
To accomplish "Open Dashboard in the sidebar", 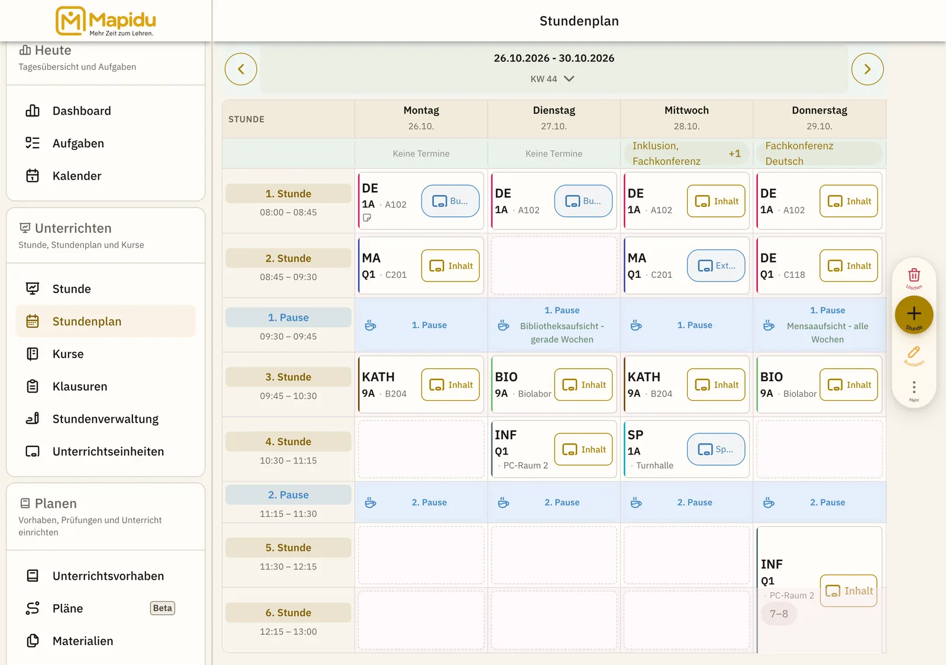I will [x=106, y=111].
